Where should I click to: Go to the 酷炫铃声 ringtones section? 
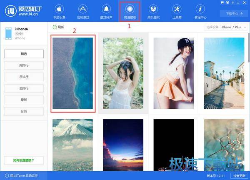[106, 12]
